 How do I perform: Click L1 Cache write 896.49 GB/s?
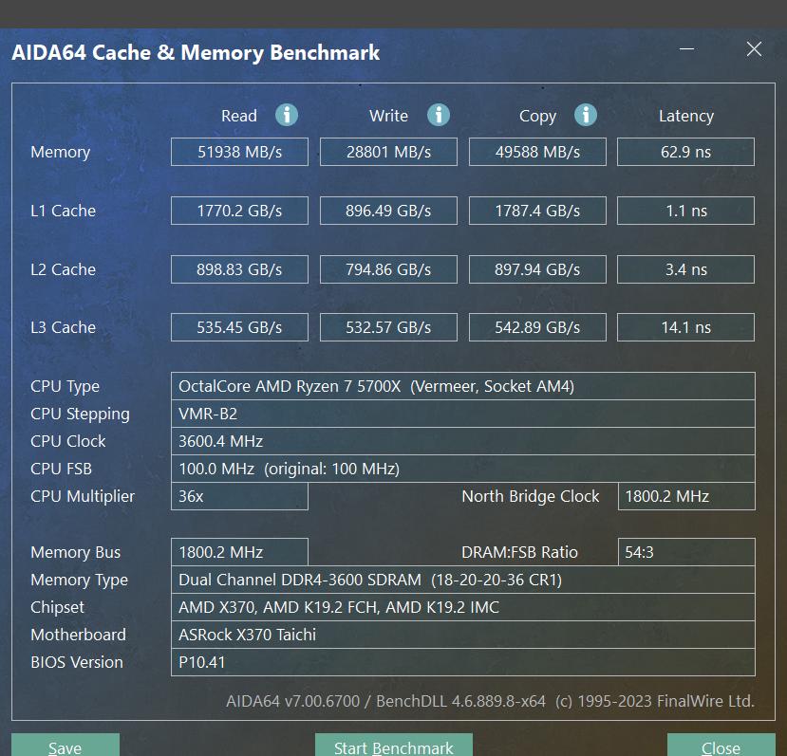[x=388, y=211]
